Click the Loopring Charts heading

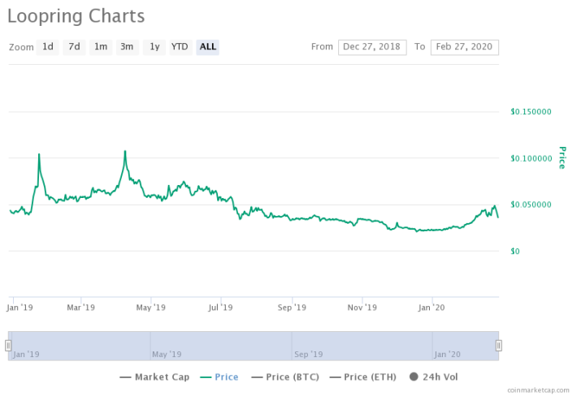point(76,16)
